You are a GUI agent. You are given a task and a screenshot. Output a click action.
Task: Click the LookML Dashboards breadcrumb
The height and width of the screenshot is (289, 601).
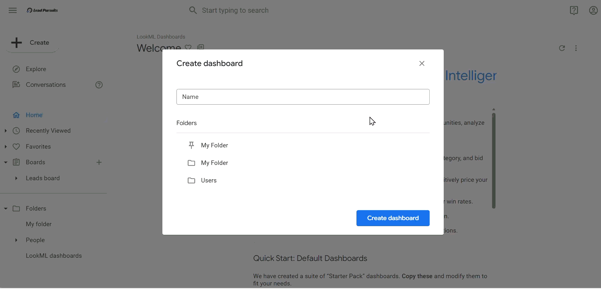click(161, 37)
